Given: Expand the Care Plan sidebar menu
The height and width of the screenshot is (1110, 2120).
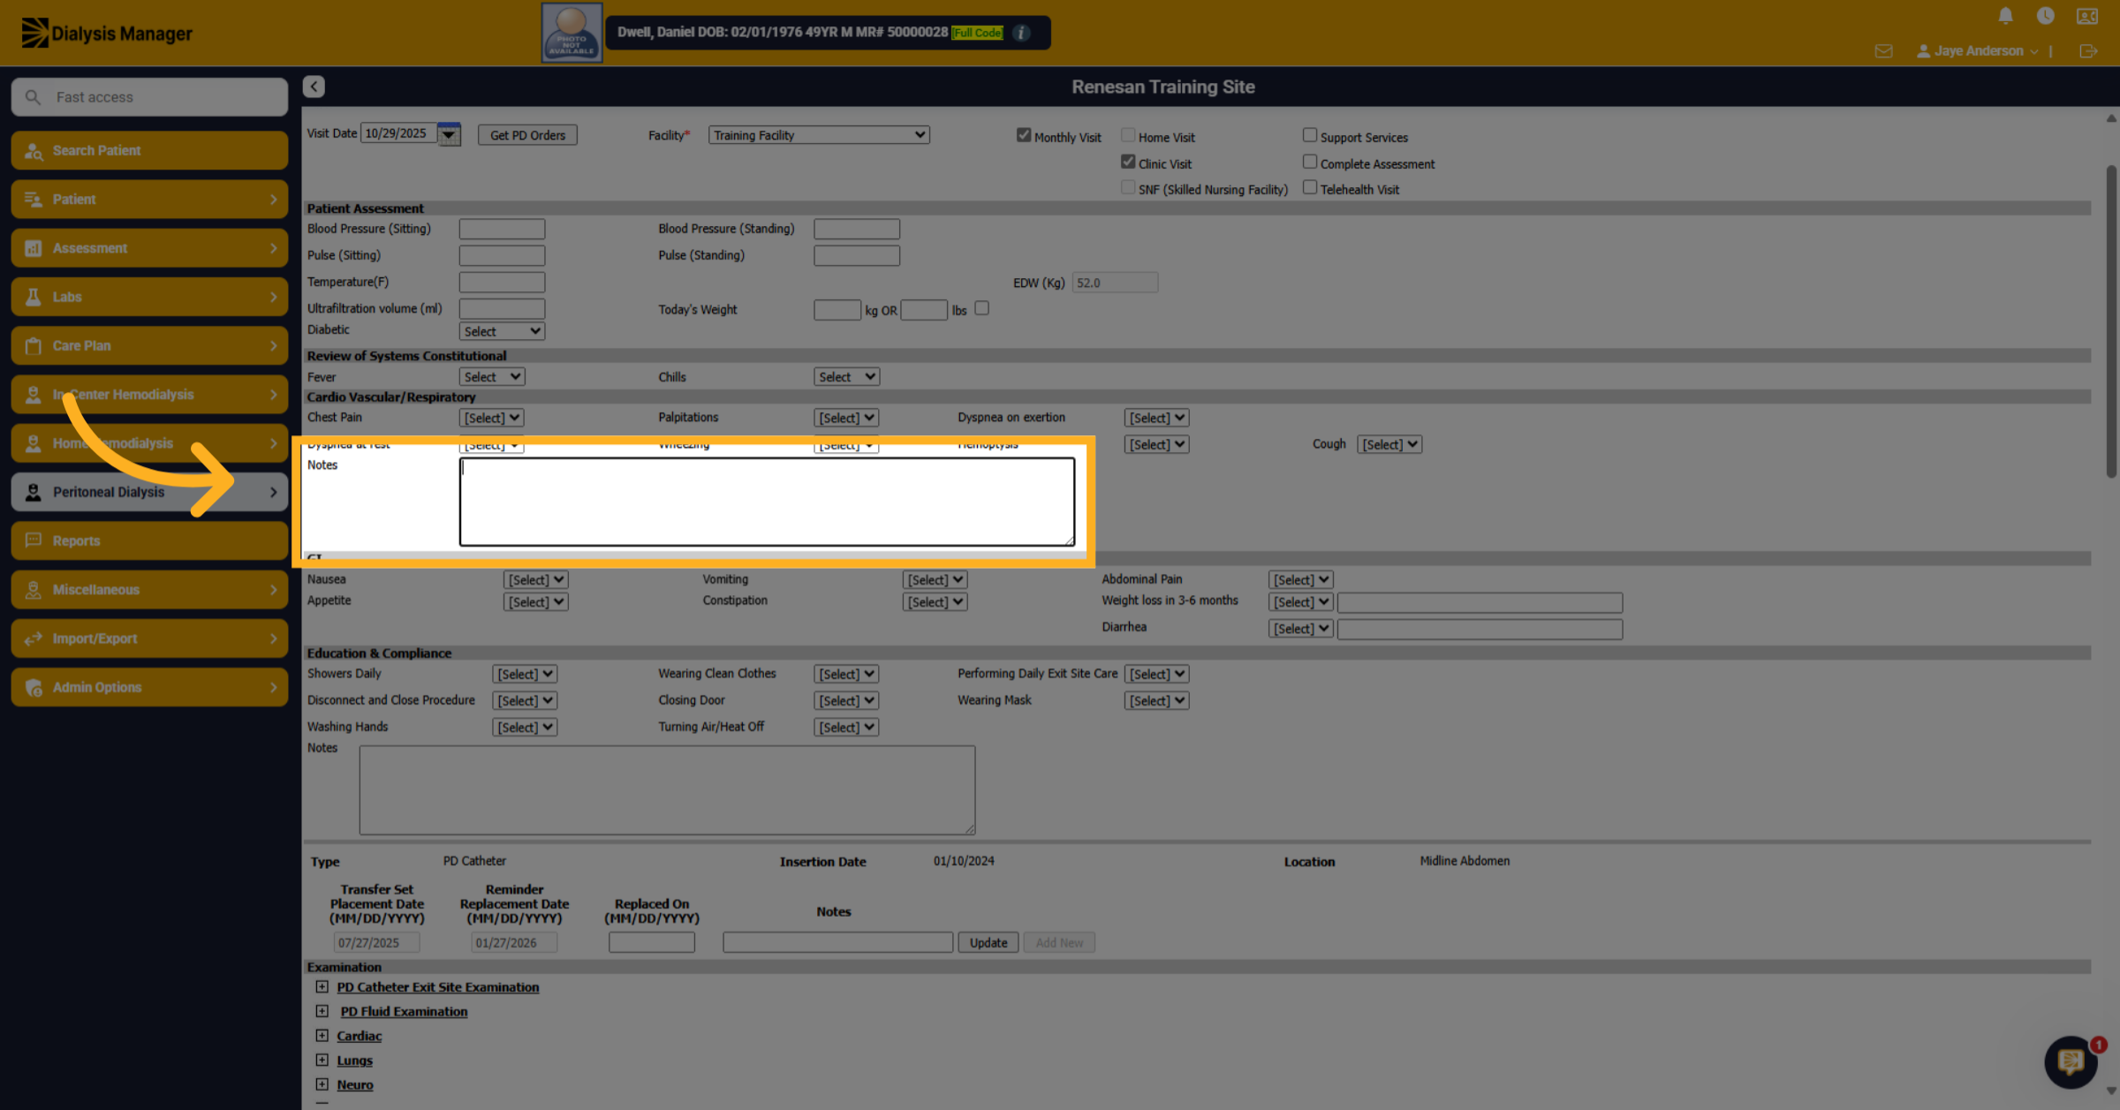Looking at the screenshot, I should (x=149, y=345).
